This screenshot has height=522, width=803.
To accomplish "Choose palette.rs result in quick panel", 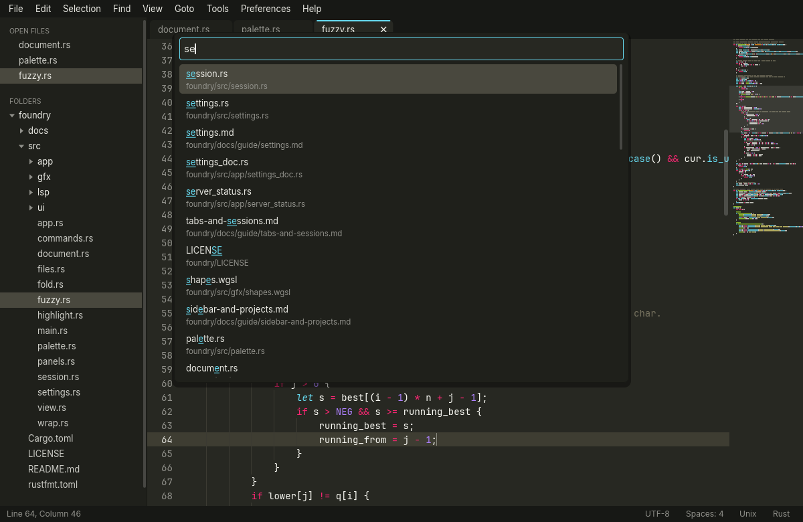I will tap(398, 344).
